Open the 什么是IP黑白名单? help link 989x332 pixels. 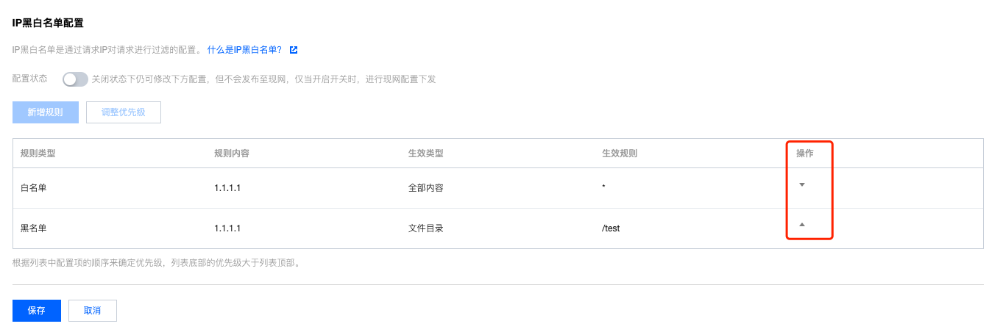(244, 50)
